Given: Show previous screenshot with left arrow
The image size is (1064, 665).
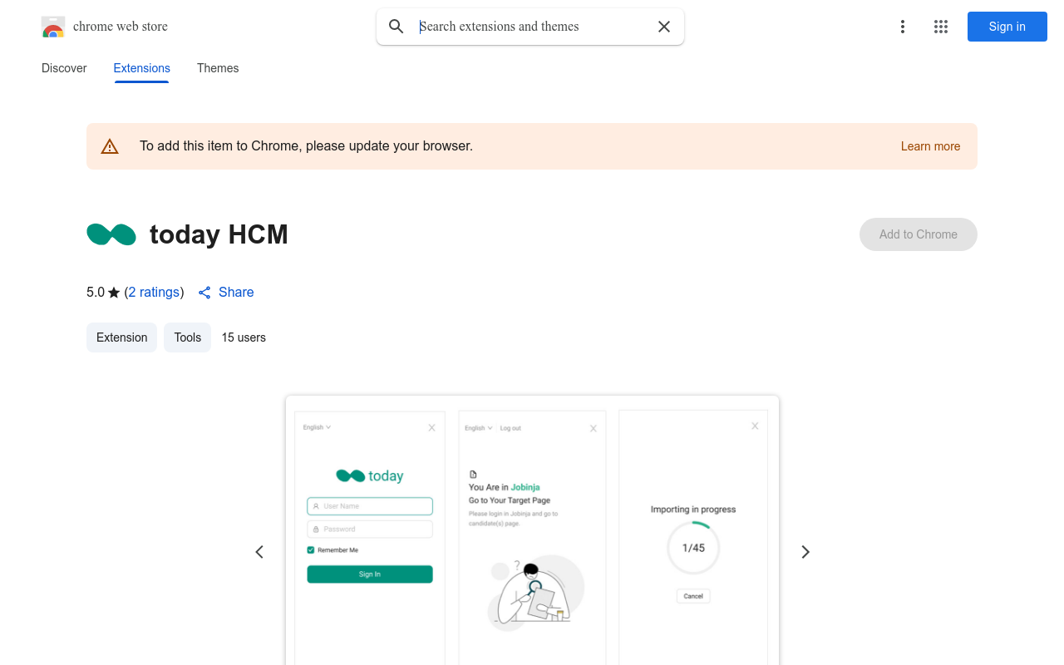Looking at the screenshot, I should [x=259, y=552].
